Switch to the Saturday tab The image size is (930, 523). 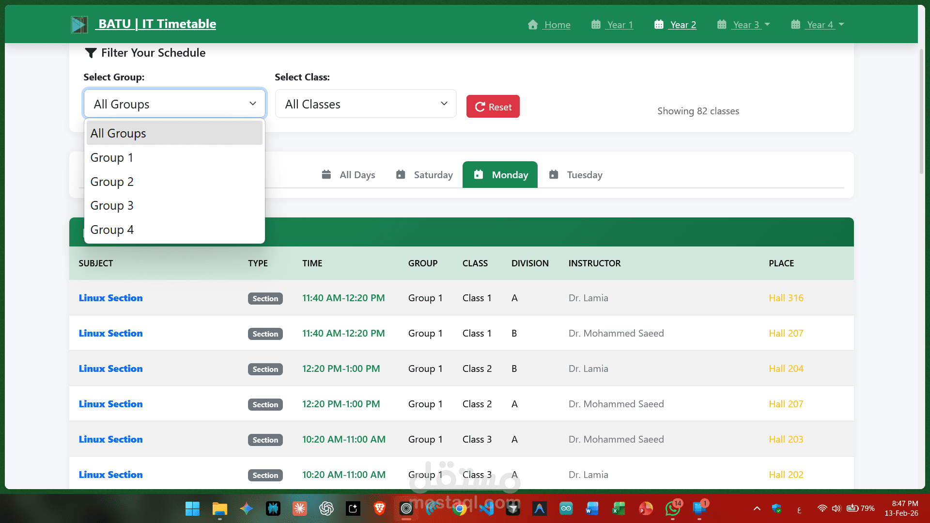(424, 175)
